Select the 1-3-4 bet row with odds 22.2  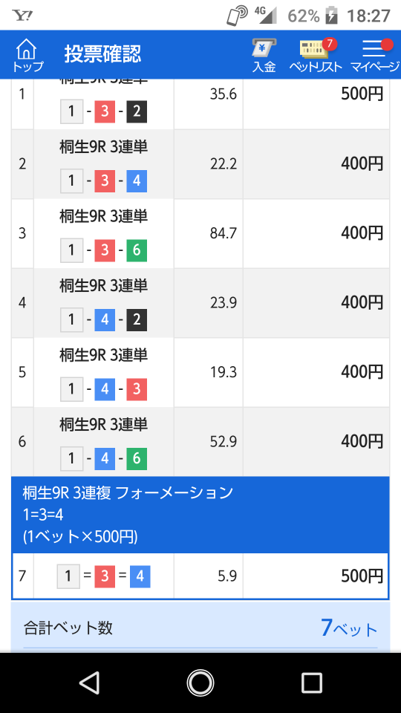pyautogui.click(x=200, y=164)
